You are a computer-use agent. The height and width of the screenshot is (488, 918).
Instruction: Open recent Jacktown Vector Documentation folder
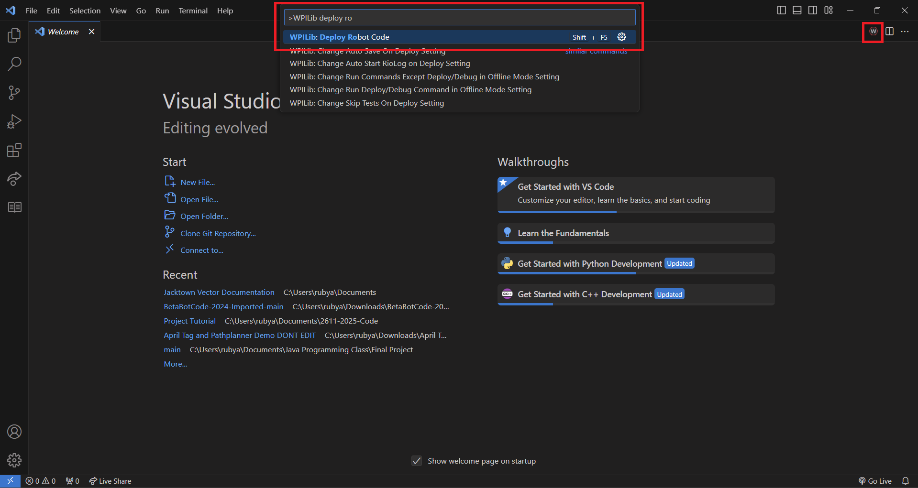point(219,292)
